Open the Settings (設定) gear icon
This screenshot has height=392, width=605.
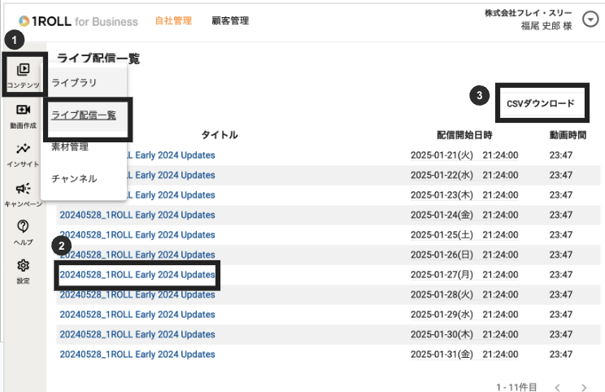point(23,266)
